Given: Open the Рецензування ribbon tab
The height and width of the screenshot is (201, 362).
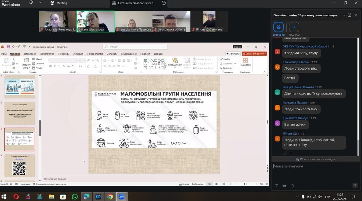Looking at the screenshot, I should click(x=129, y=54).
